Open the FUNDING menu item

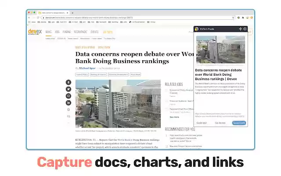67,32
